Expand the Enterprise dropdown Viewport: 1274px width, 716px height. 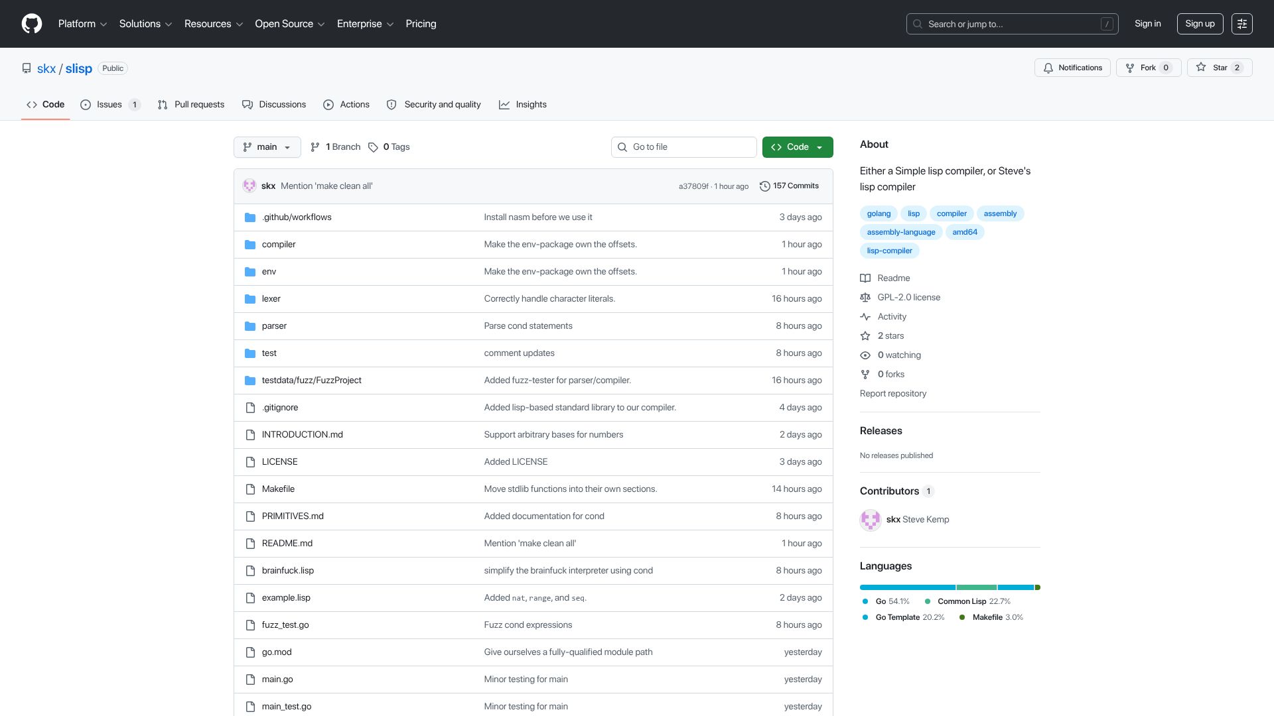click(365, 24)
